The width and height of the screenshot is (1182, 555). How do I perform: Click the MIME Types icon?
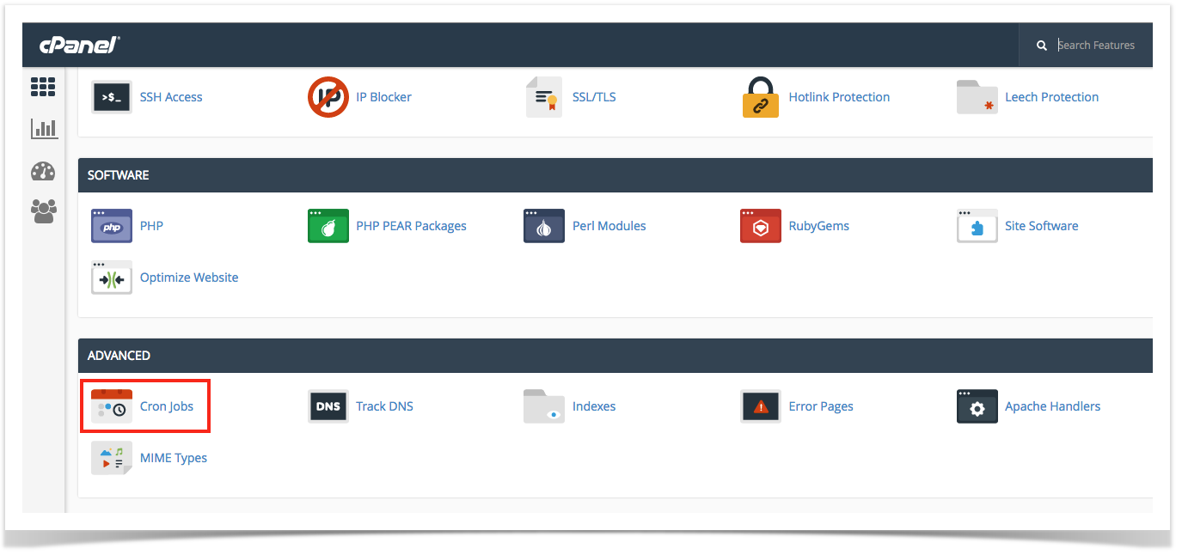[112, 458]
